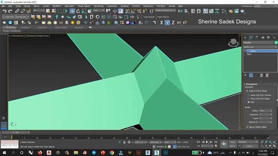Open the Hierarchy command panel tab
Viewport: 278px width, 156px height.
coord(257,38)
